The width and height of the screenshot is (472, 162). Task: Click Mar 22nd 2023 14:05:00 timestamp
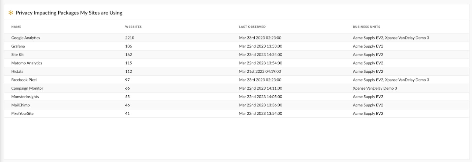pyautogui.click(x=260, y=97)
